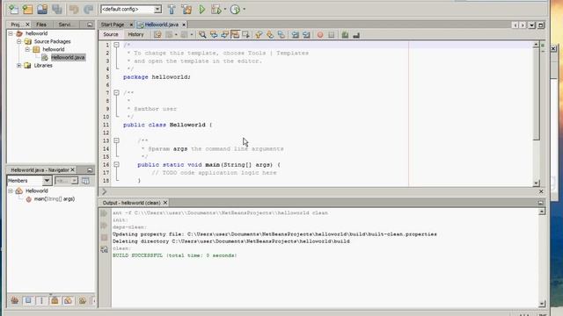Click the New File toolbar icon

click(x=13, y=10)
